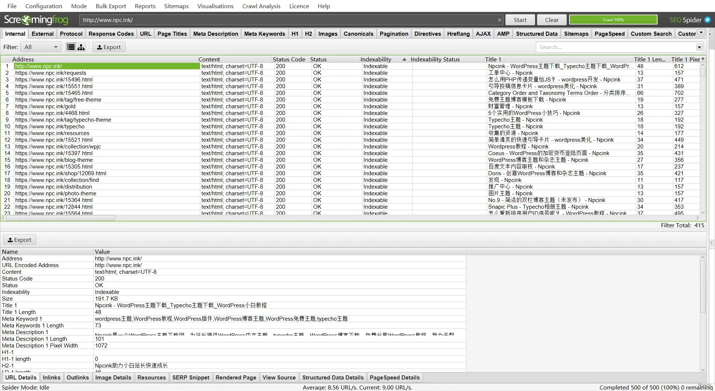Viewport: 715px width, 391px height.
Task: Open the tab overflow dropdown arrow
Action: coord(701,33)
